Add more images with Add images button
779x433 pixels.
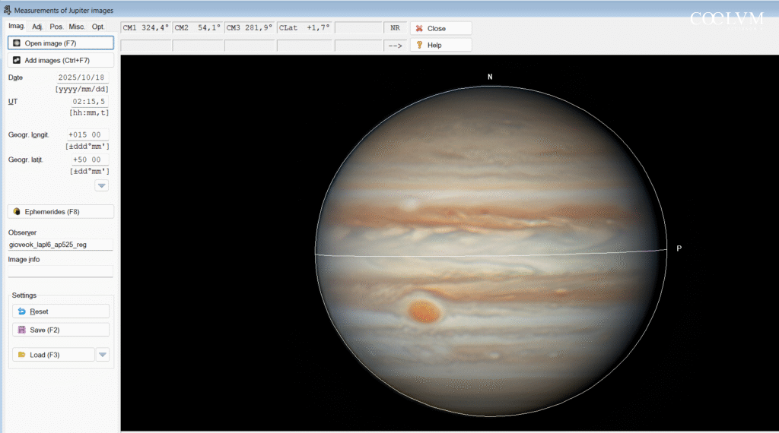pyautogui.click(x=60, y=60)
